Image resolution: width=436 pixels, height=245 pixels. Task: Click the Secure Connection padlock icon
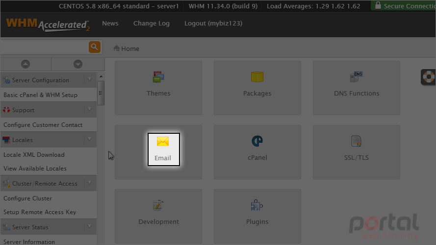pos(378,5)
